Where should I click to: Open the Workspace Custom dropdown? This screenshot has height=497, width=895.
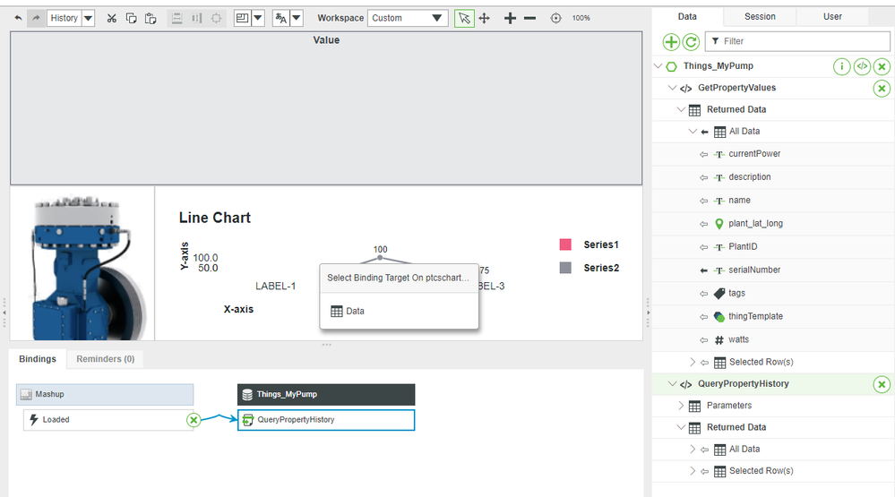[x=408, y=18]
